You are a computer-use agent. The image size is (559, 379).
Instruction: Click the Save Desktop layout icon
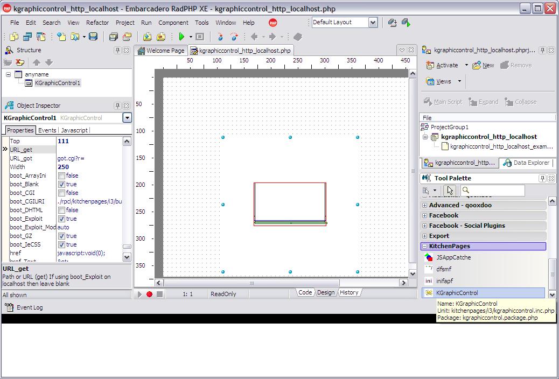click(x=393, y=23)
